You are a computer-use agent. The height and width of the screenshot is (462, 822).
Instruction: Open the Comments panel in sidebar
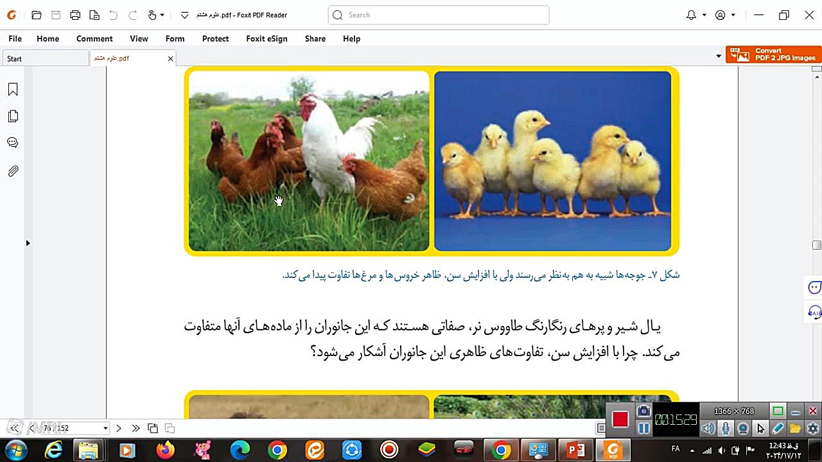[13, 142]
